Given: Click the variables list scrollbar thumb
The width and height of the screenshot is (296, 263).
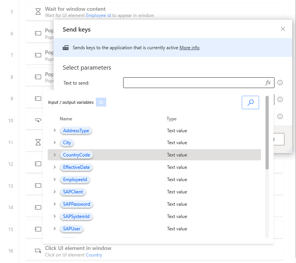Looking at the screenshot, I should (267, 133).
